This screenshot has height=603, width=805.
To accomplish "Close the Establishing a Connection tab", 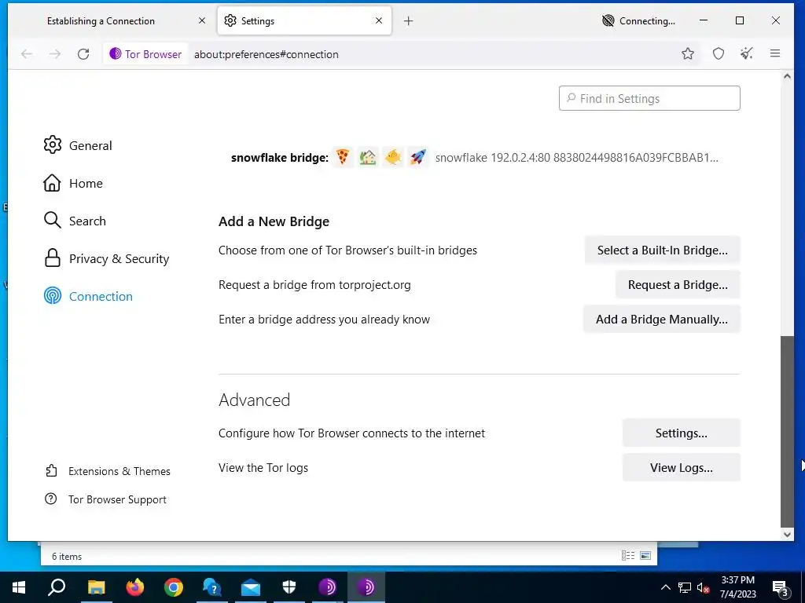I will pos(202,20).
